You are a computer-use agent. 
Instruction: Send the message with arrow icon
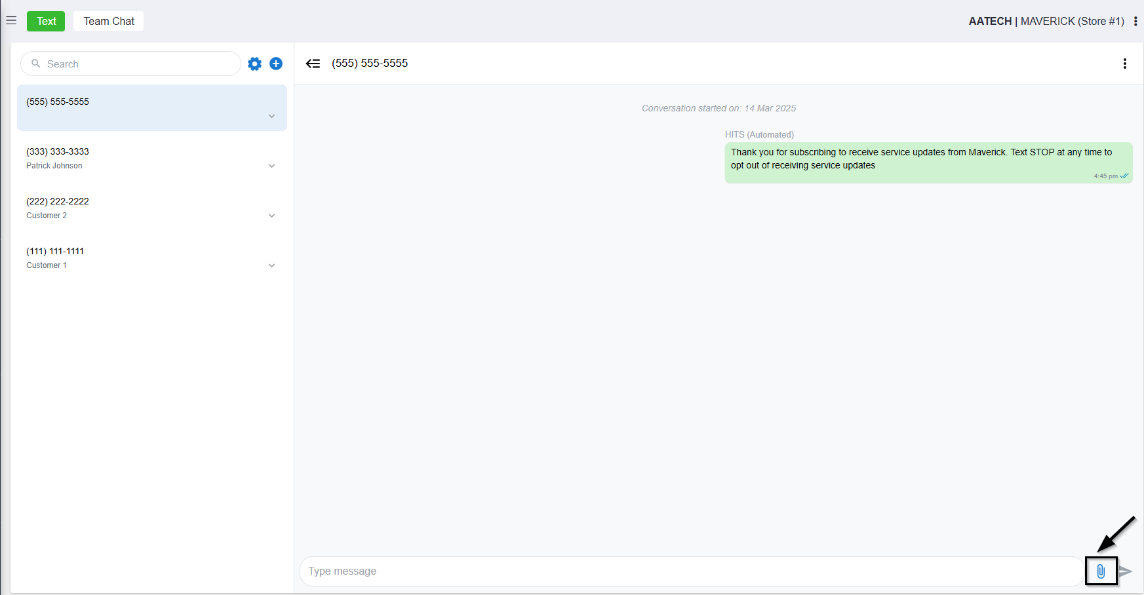[1126, 571]
